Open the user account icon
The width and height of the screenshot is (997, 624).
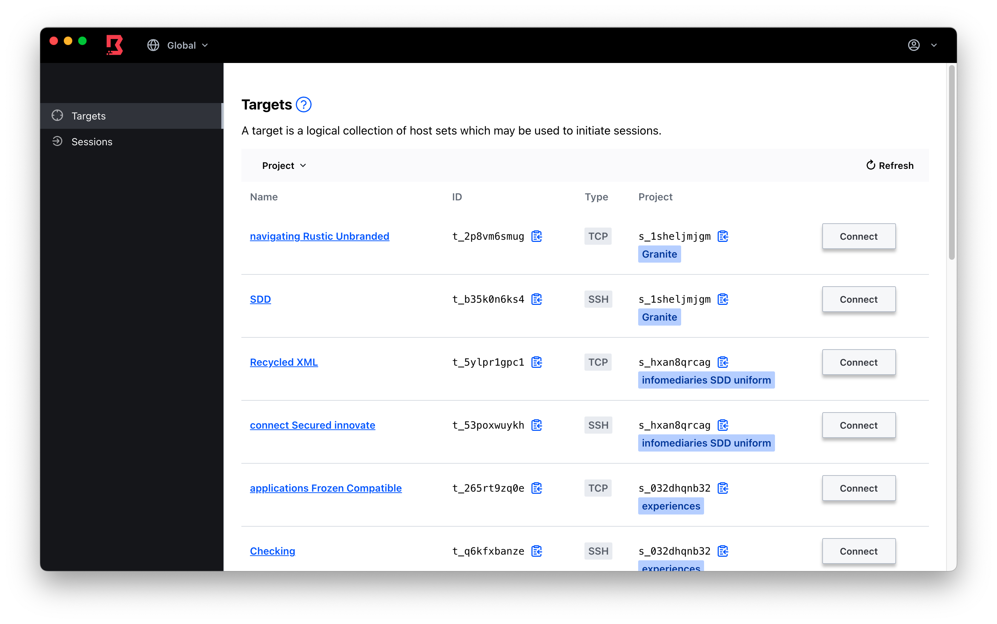point(915,45)
